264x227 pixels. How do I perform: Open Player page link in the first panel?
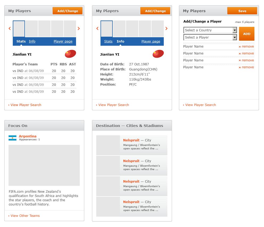63,41
